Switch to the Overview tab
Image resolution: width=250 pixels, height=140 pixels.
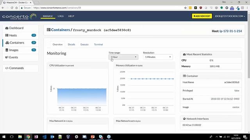pos(57,44)
